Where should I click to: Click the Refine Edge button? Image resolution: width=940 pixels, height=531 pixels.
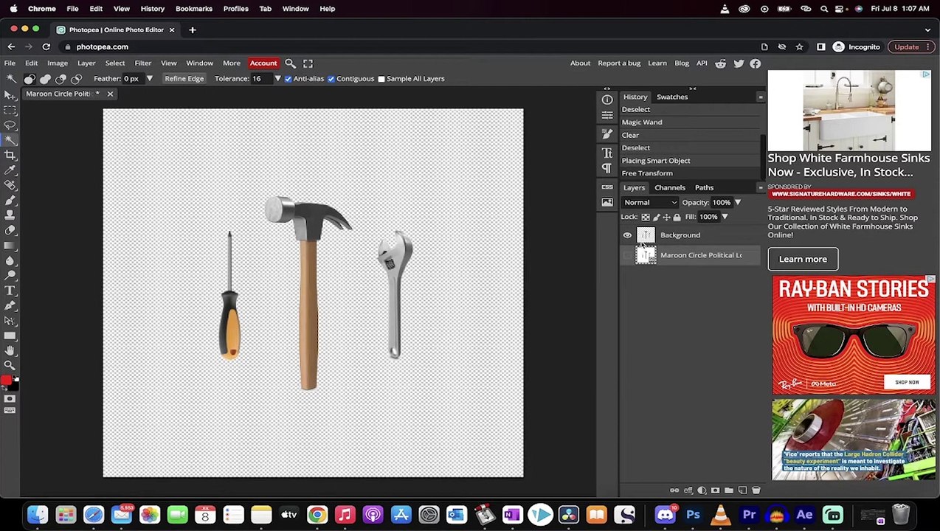pos(184,79)
